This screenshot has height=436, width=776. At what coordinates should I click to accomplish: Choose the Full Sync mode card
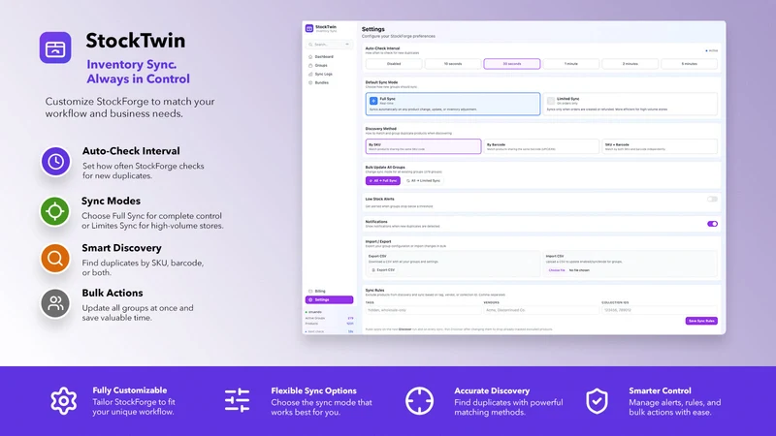click(x=453, y=104)
